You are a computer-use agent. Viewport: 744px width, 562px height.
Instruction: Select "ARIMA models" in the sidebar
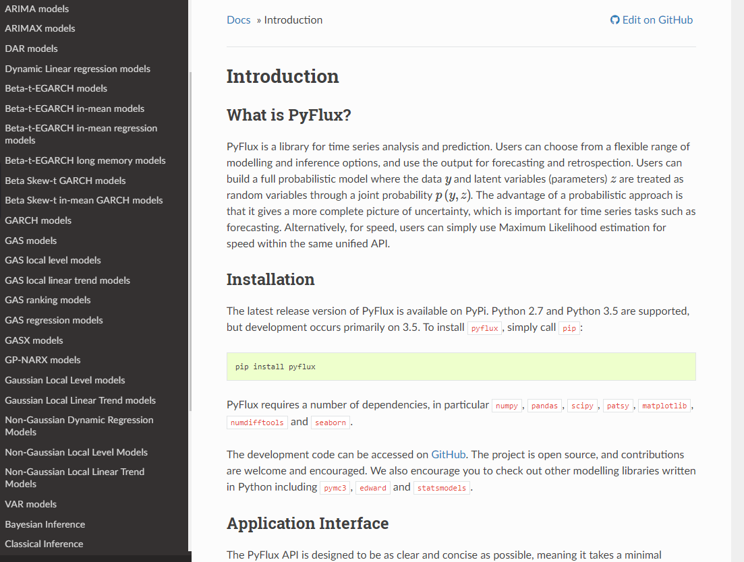[36, 8]
